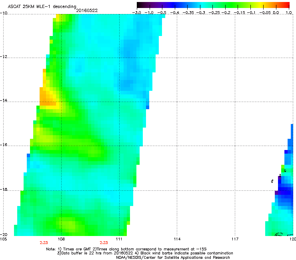Click the latitude label -12
Image resolution: width=296 pixels, height=260 pixels.
coord(4,57)
